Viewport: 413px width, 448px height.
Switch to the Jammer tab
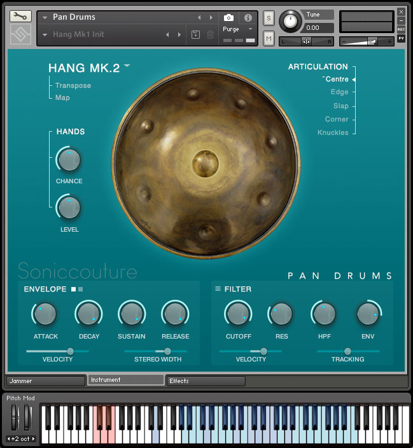coord(45,381)
